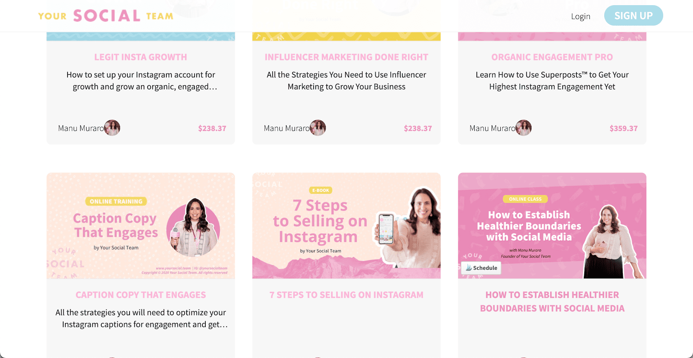Screen dimensions: 693x358
Task: Click the SIGN UP button
Action: point(633,16)
